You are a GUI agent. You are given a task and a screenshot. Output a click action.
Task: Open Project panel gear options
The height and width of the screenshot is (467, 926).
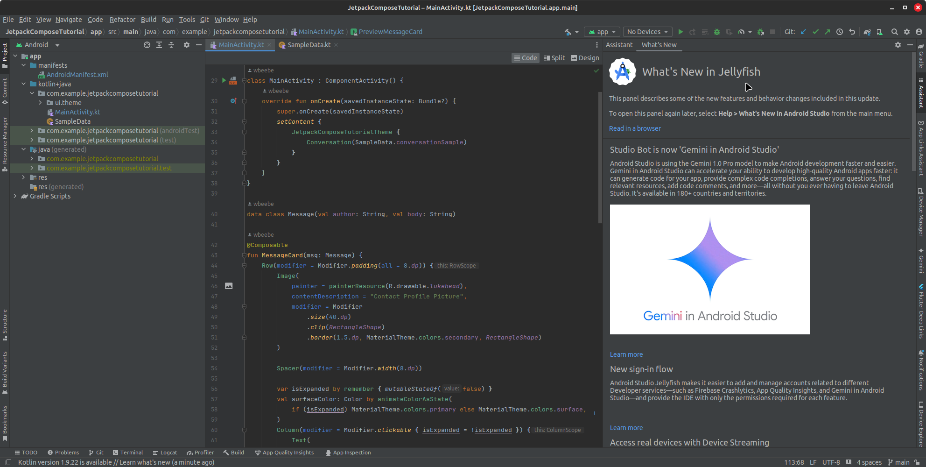[187, 45]
